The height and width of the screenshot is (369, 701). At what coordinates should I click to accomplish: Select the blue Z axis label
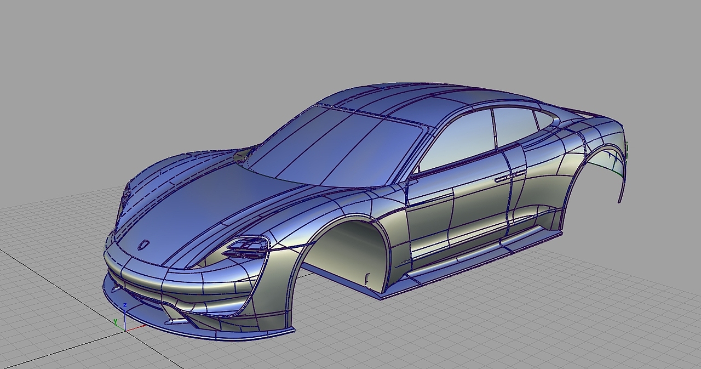point(125,305)
